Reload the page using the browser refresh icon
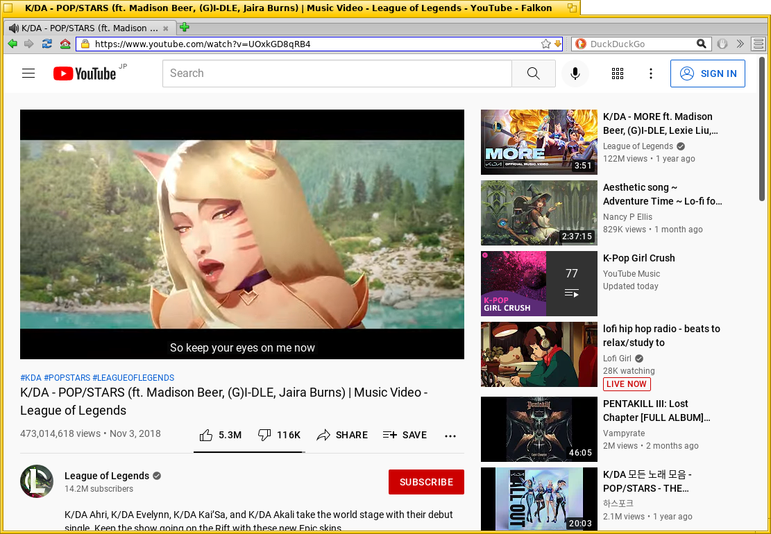The height and width of the screenshot is (534, 771). pyautogui.click(x=46, y=44)
